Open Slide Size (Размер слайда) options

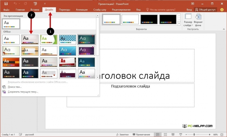pos(188,19)
